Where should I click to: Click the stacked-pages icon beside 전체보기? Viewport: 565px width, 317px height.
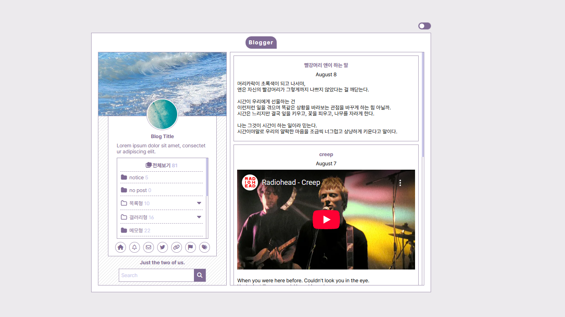149,165
